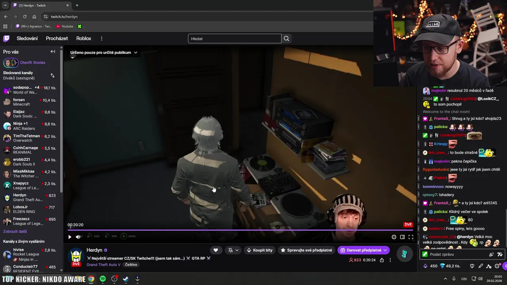
Task: Toggle fullscreen on the player
Action: (411, 237)
